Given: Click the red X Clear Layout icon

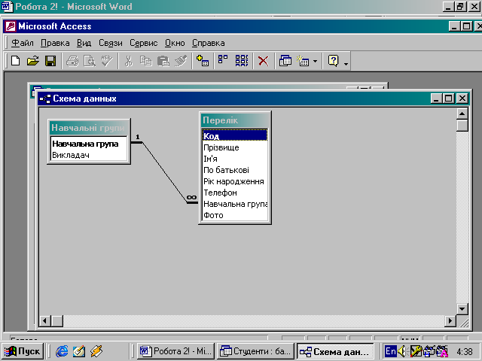Looking at the screenshot, I should point(263,61).
